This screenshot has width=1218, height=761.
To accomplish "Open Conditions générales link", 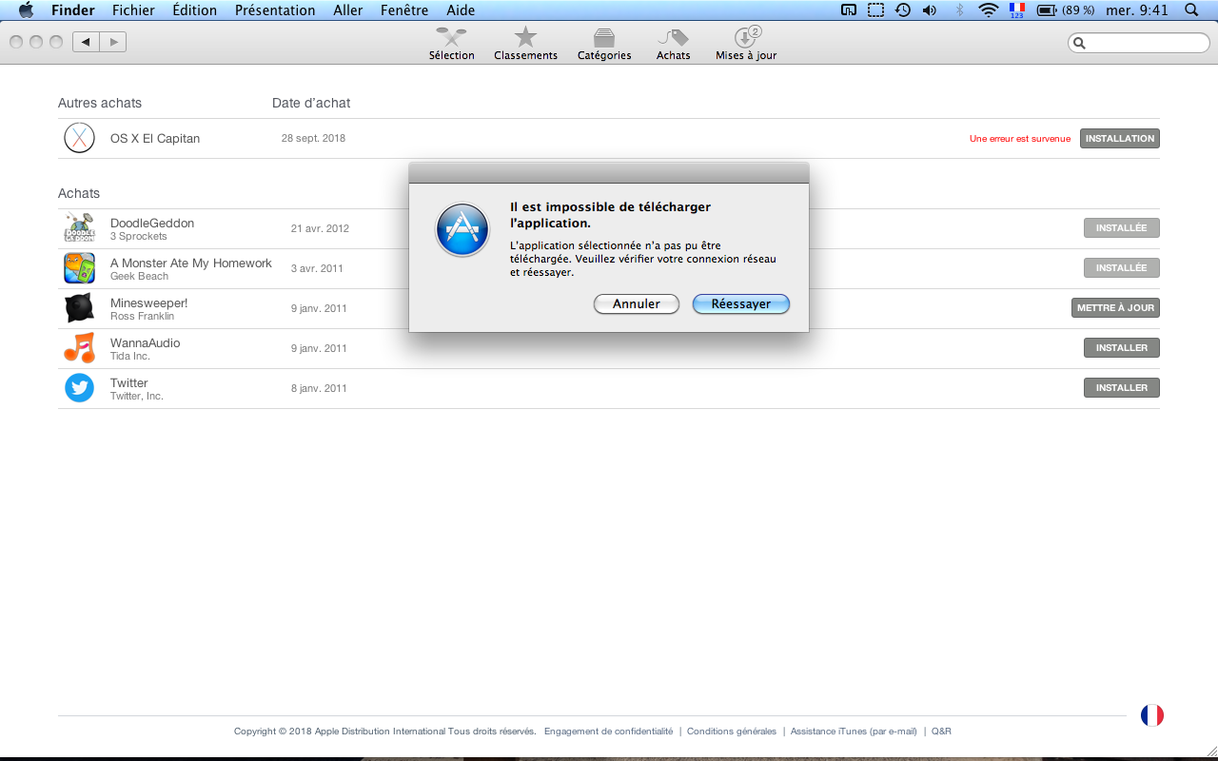I will (x=732, y=732).
